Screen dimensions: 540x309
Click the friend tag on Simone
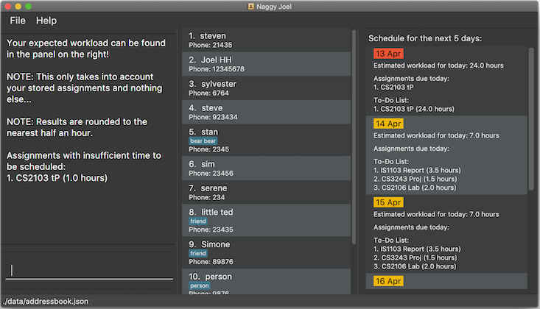[x=198, y=253]
